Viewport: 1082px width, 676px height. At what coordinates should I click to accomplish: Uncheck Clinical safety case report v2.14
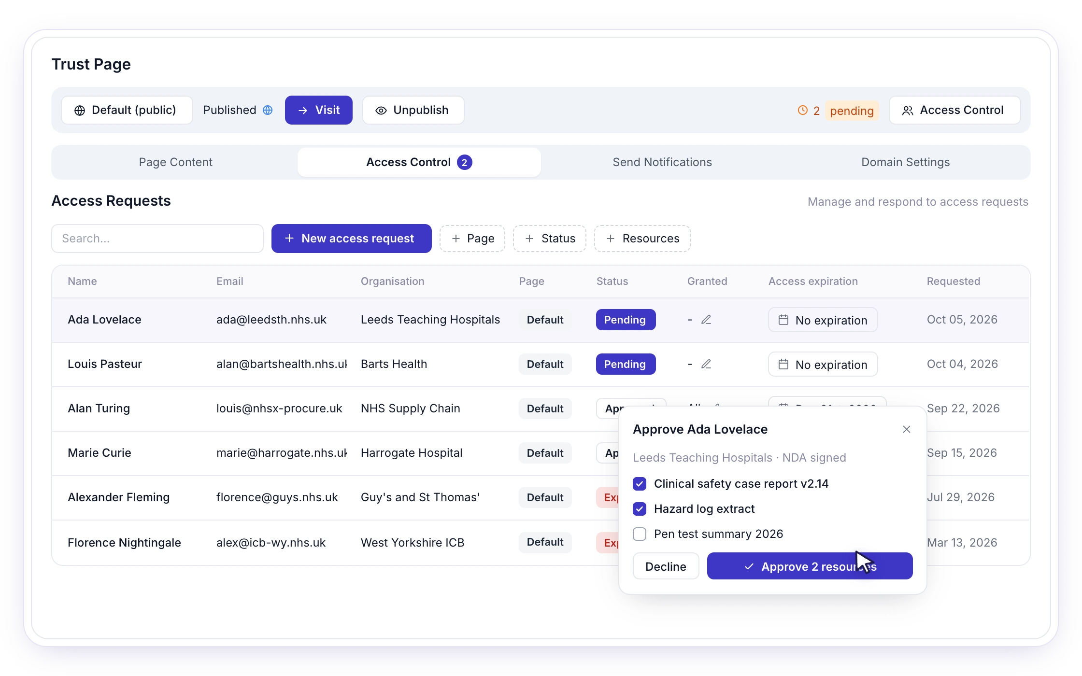click(x=640, y=484)
